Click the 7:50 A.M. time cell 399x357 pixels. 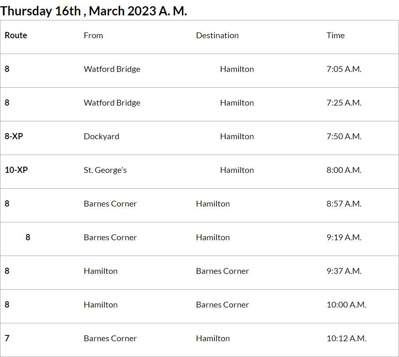[x=344, y=137]
